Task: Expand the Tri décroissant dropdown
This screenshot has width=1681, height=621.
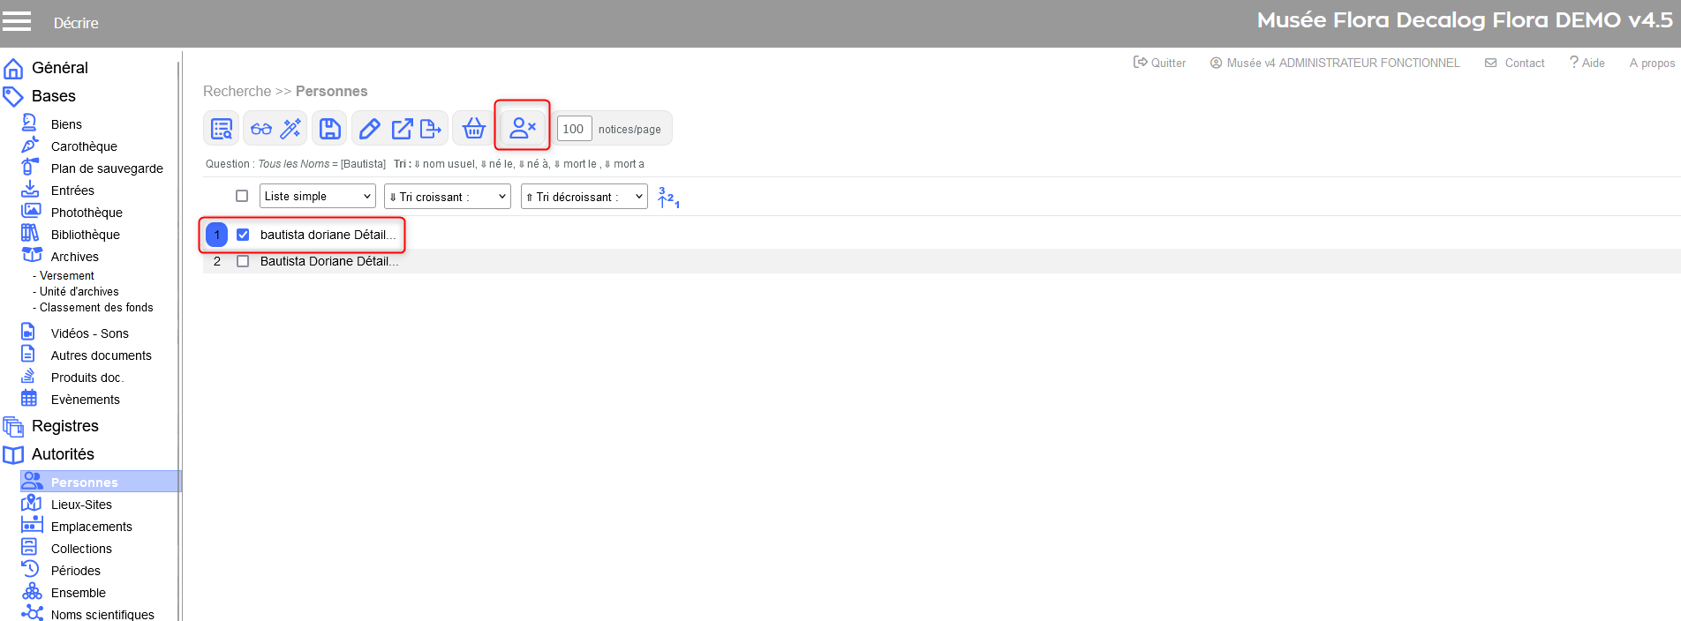Action: click(584, 197)
